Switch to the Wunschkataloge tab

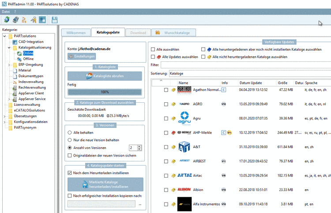point(174,33)
